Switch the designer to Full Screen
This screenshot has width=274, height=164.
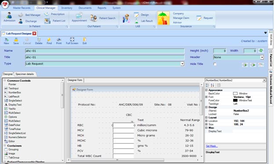click(72, 41)
